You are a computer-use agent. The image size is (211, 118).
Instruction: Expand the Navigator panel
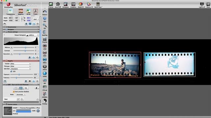tap(4, 29)
